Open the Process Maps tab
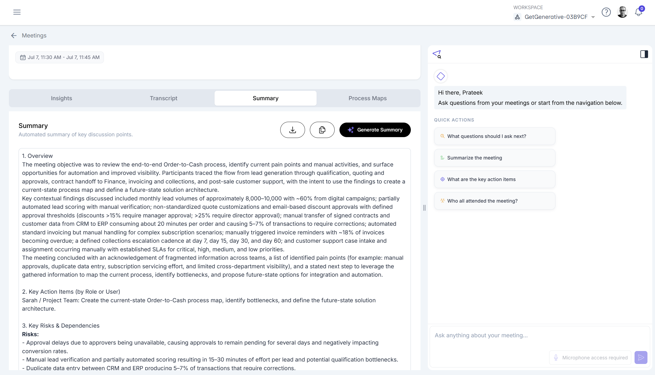The image size is (655, 375). (x=367, y=98)
